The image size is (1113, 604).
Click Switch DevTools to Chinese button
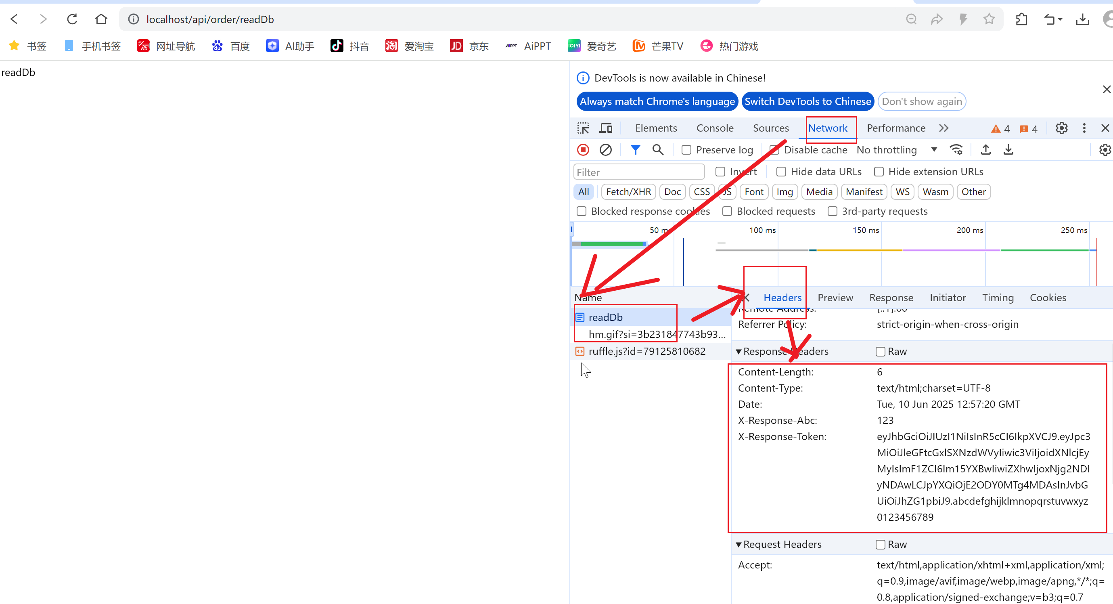pyautogui.click(x=807, y=101)
